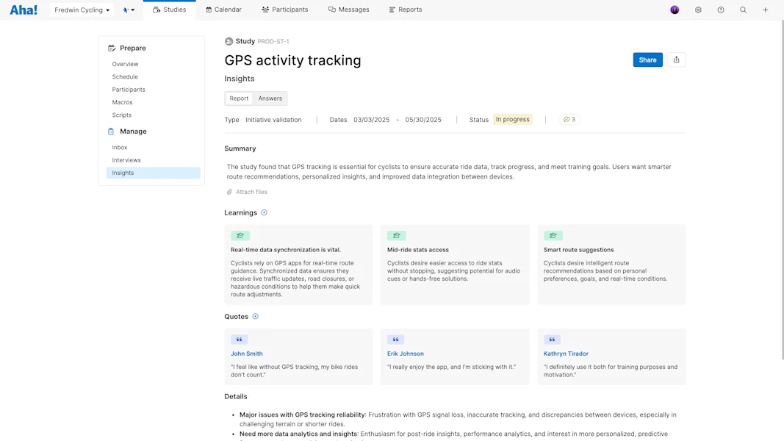Click the export icon beside Share
Screen dimensions: 784x441
click(676, 60)
